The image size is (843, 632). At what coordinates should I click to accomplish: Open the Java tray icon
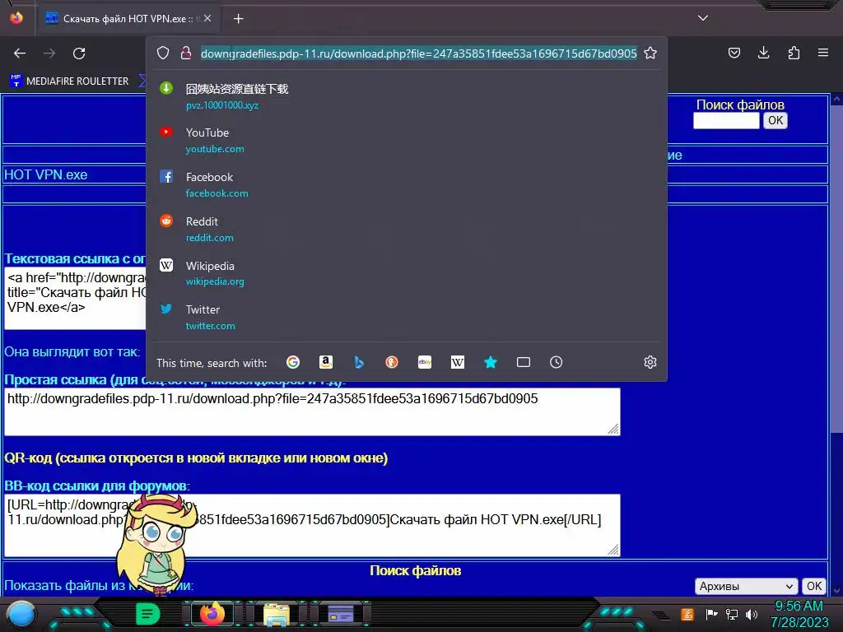point(687,614)
